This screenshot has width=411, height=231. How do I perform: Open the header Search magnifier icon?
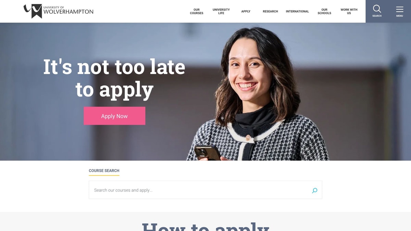tap(377, 9)
